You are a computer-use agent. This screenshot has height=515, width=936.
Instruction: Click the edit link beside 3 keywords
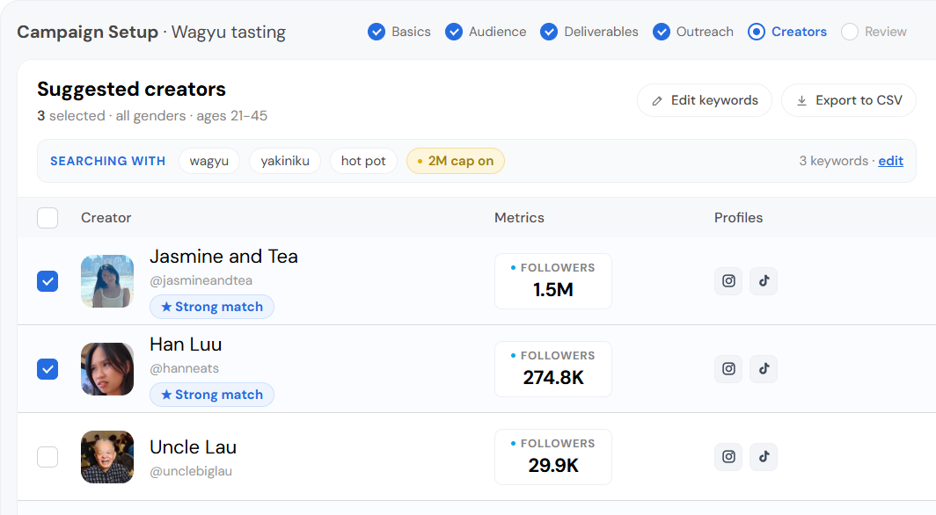coord(890,161)
